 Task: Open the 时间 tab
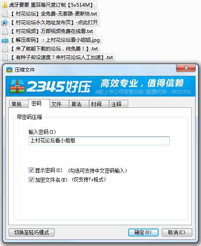(x=99, y=104)
